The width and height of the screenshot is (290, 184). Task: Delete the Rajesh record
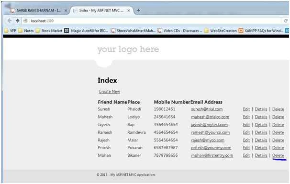(278, 140)
